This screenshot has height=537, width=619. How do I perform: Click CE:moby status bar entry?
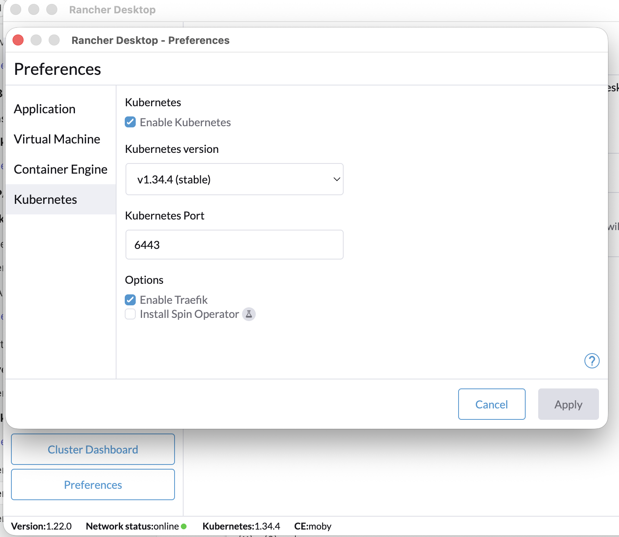(313, 526)
